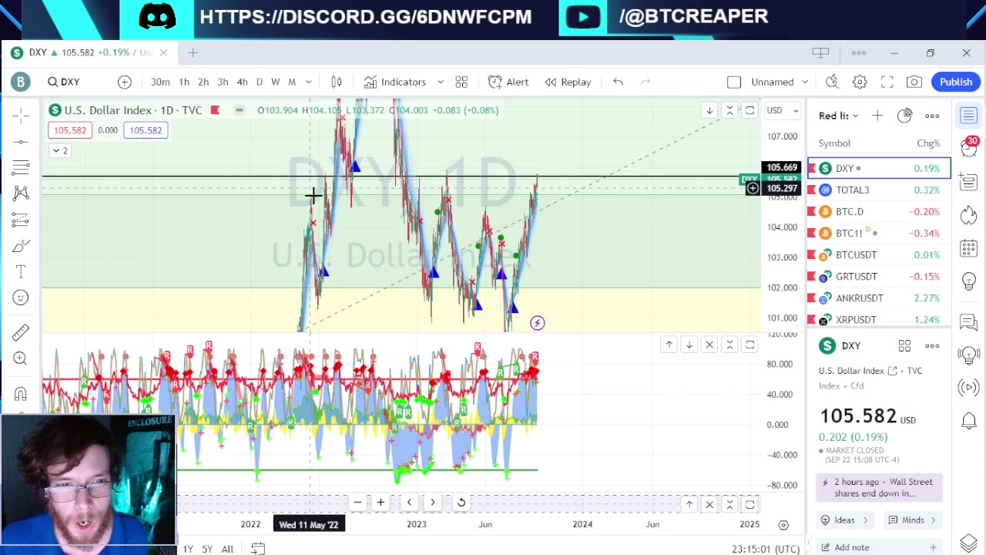The height and width of the screenshot is (555, 986).
Task: Select the BTCUSDT watchlist row
Action: (879, 254)
